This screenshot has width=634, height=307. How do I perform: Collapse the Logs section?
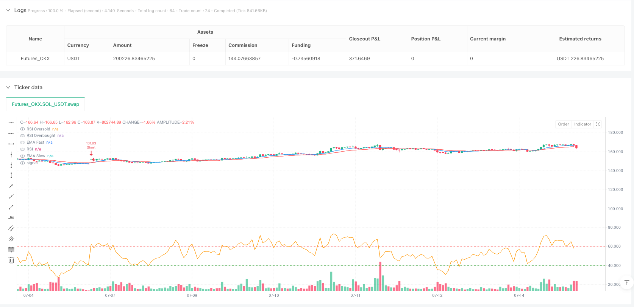8,11
